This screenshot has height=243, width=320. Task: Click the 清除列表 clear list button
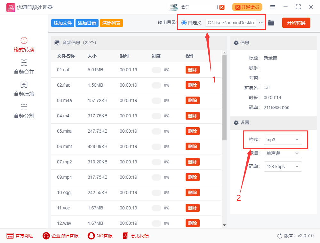[x=111, y=23]
